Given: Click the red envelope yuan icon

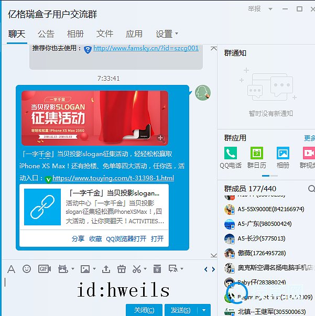Looking at the screenshot, I should click(157, 269).
